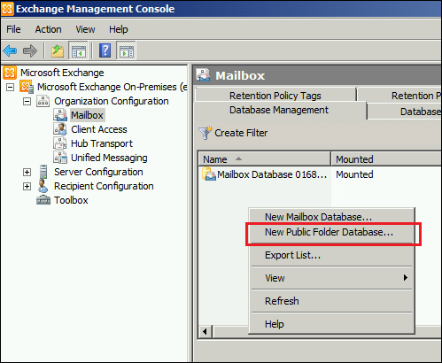The height and width of the screenshot is (363, 442).
Task: Select the Unified Messaging tree item
Action: pos(109,158)
